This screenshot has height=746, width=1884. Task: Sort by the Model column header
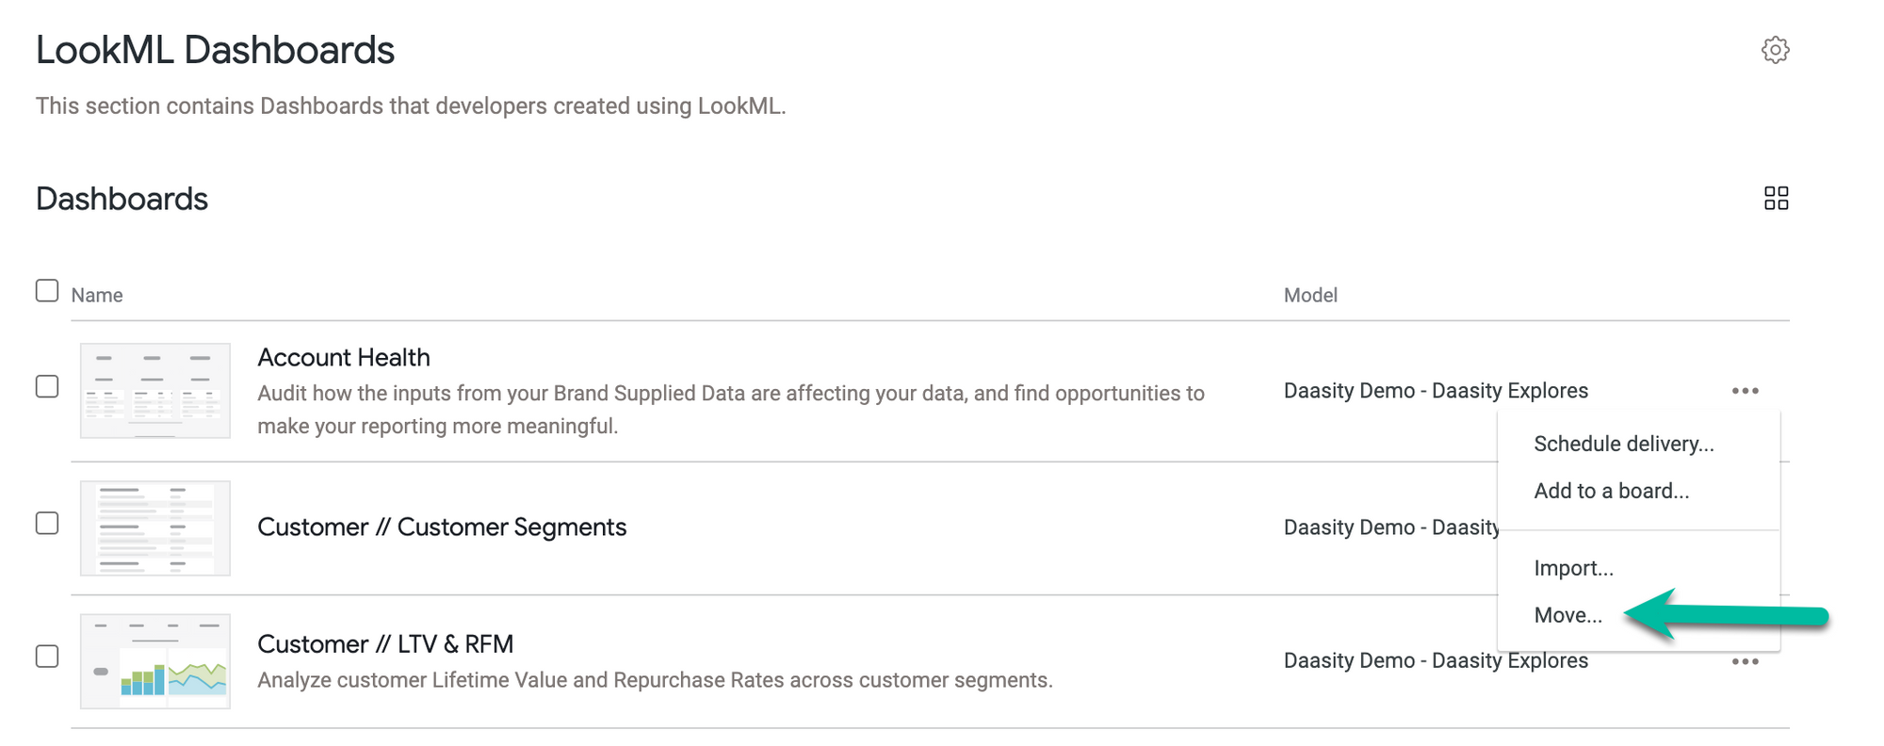[x=1310, y=296]
